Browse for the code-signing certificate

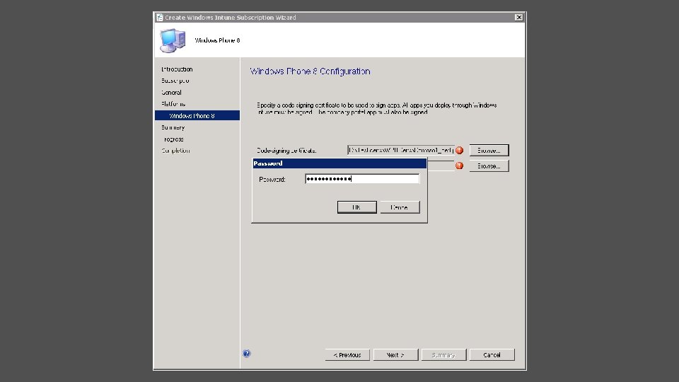coord(489,150)
